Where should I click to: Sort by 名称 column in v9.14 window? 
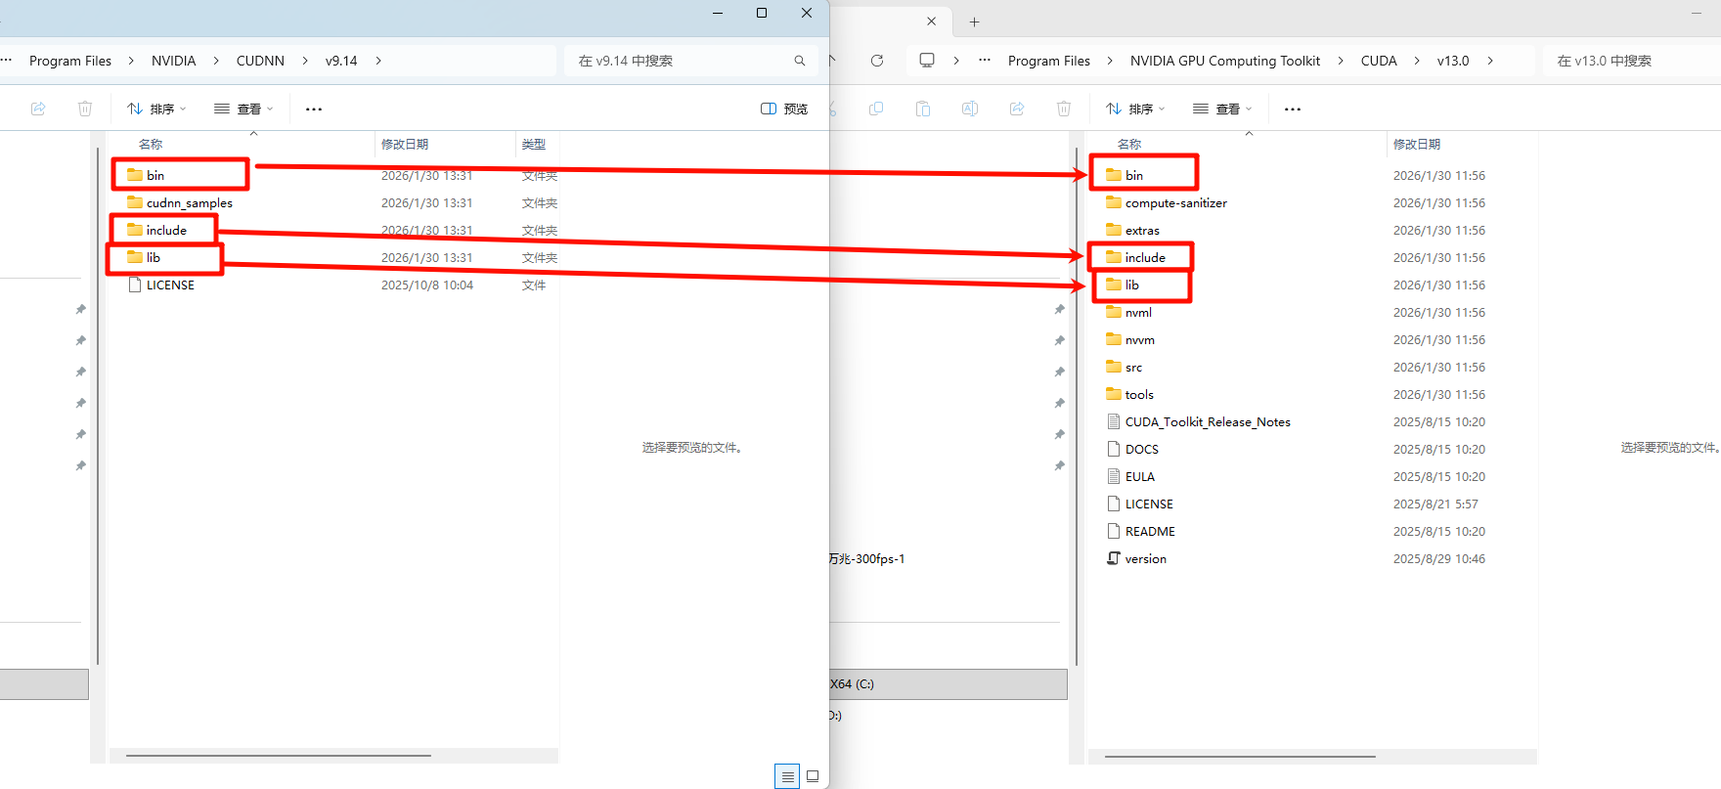[x=151, y=144]
